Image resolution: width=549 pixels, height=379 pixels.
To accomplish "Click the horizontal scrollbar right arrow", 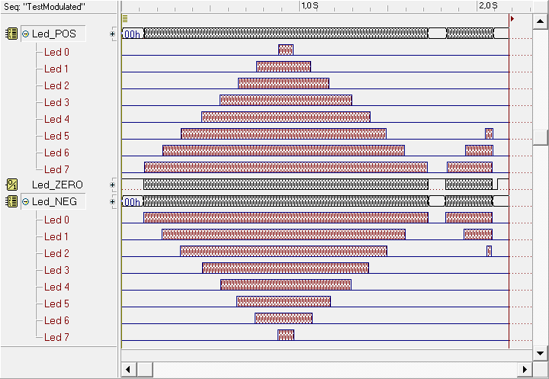I will pos(525,369).
